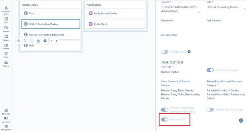Toggle the Persist Documents switch
246x131 pixels.
[210, 70]
